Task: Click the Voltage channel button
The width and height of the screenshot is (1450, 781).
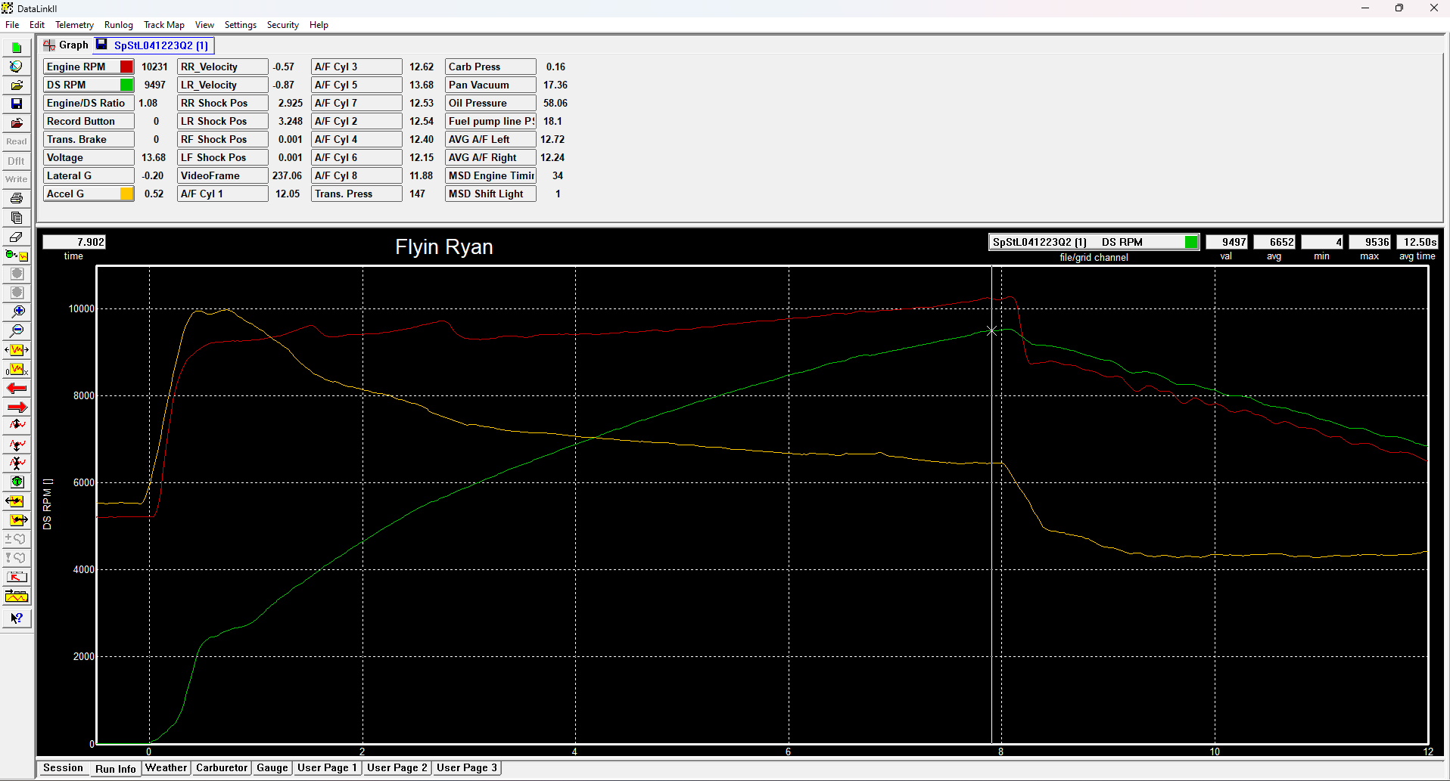Action: (x=89, y=157)
